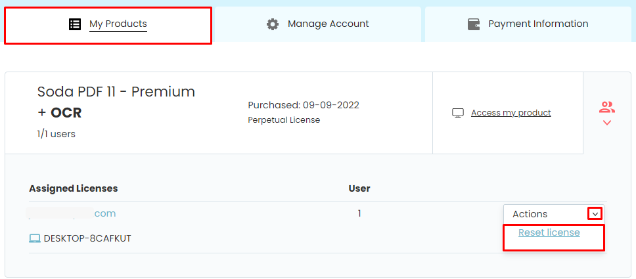Click the user count value 1

pyautogui.click(x=359, y=213)
